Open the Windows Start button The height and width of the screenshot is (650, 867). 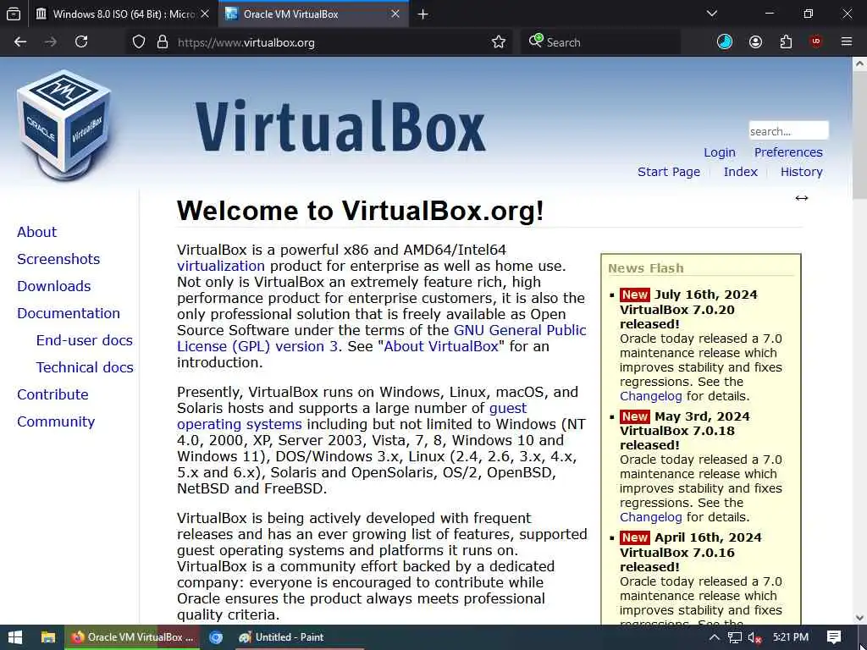[15, 637]
